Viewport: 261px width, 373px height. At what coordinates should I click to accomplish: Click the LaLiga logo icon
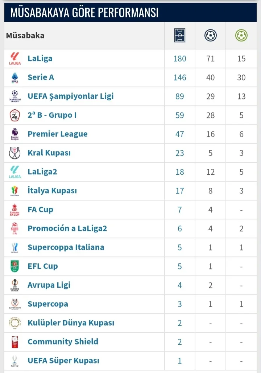click(x=15, y=58)
